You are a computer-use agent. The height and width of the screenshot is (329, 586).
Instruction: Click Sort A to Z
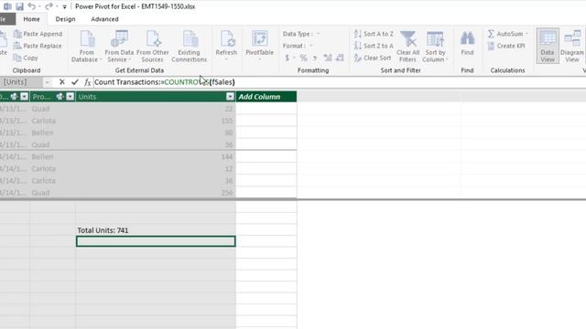coord(374,34)
